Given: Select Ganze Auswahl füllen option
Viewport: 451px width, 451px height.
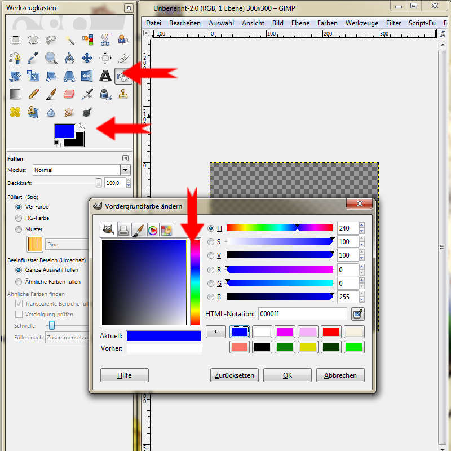Looking at the screenshot, I should click(19, 270).
